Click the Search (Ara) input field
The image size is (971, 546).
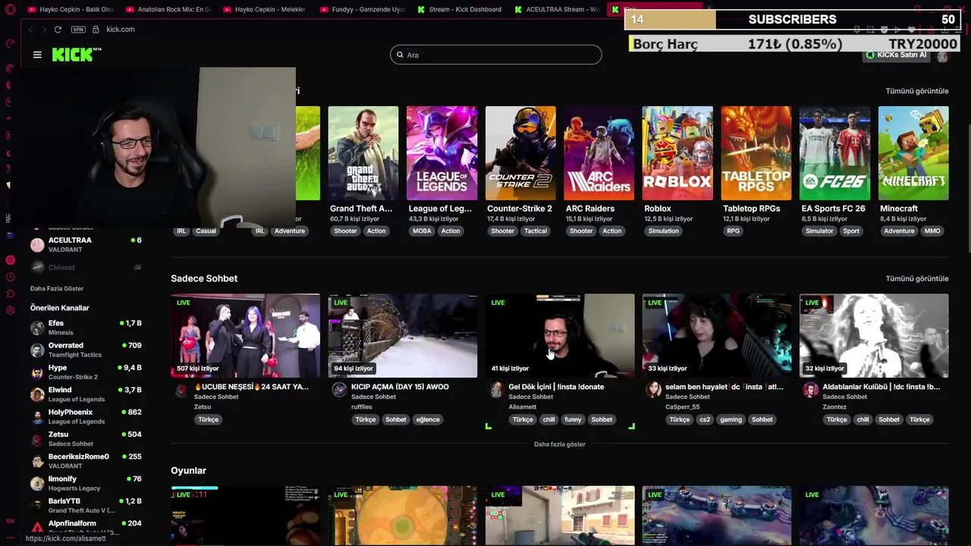point(496,55)
